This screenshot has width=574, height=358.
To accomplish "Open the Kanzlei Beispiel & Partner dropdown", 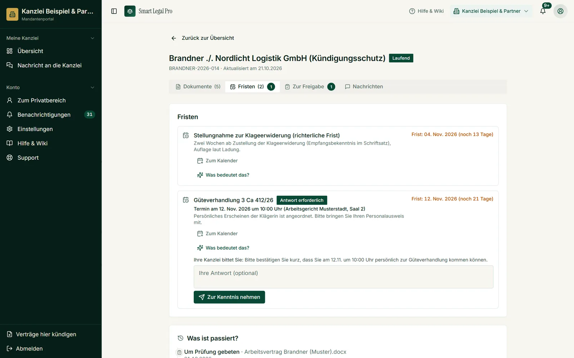I will coord(491,11).
